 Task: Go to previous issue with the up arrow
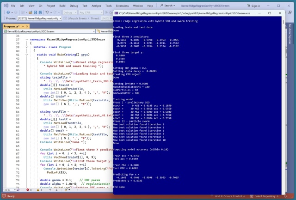(x=50, y=190)
